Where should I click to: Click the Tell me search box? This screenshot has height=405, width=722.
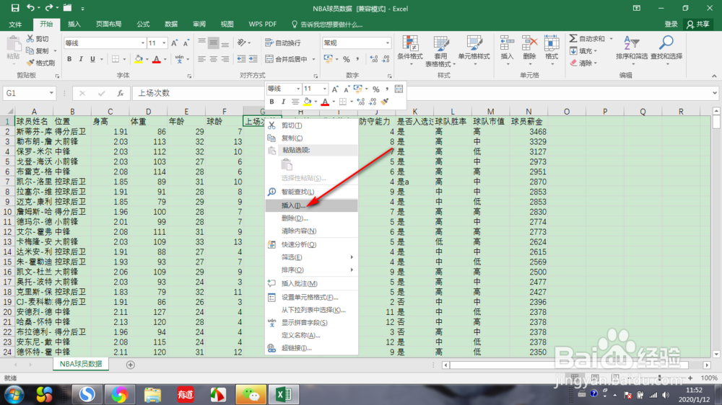point(327,25)
